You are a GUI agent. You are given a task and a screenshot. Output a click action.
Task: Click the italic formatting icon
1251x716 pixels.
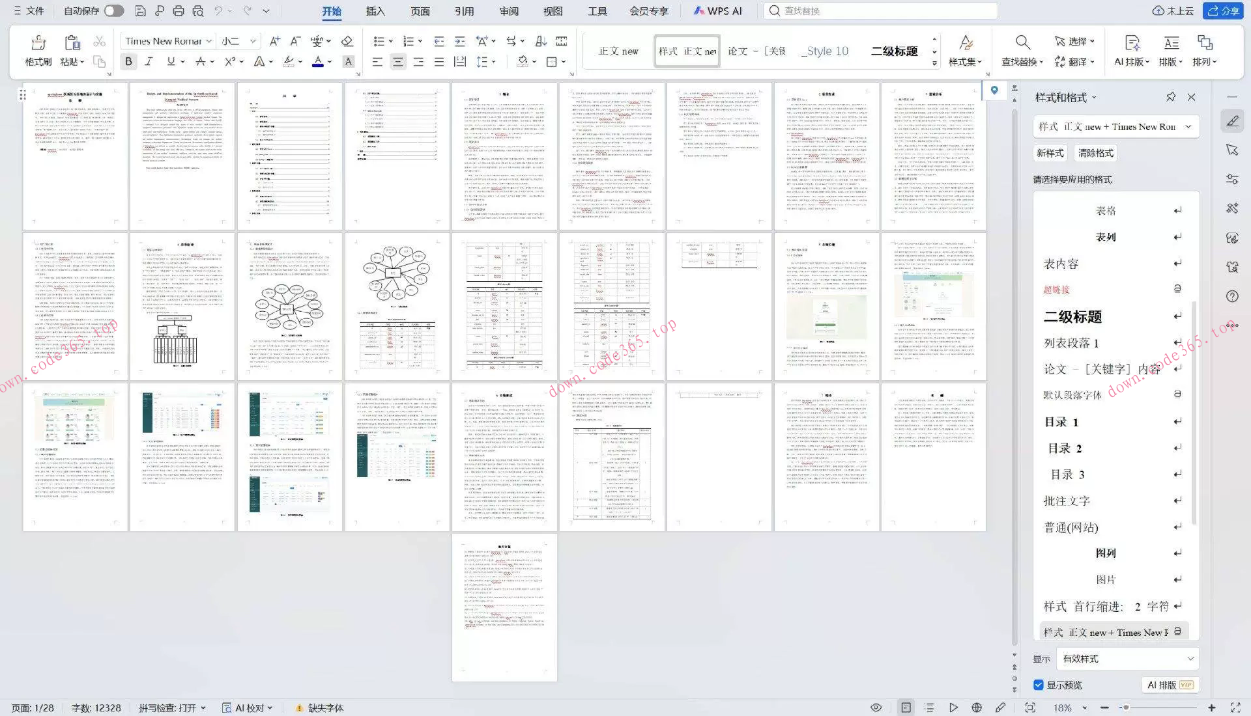[149, 61]
